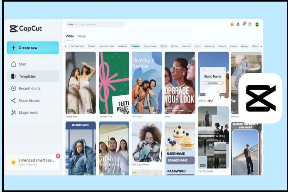Image resolution: width=288 pixels, height=192 pixels.
Task: Open the notifications bell icon
Action: pos(244,24)
